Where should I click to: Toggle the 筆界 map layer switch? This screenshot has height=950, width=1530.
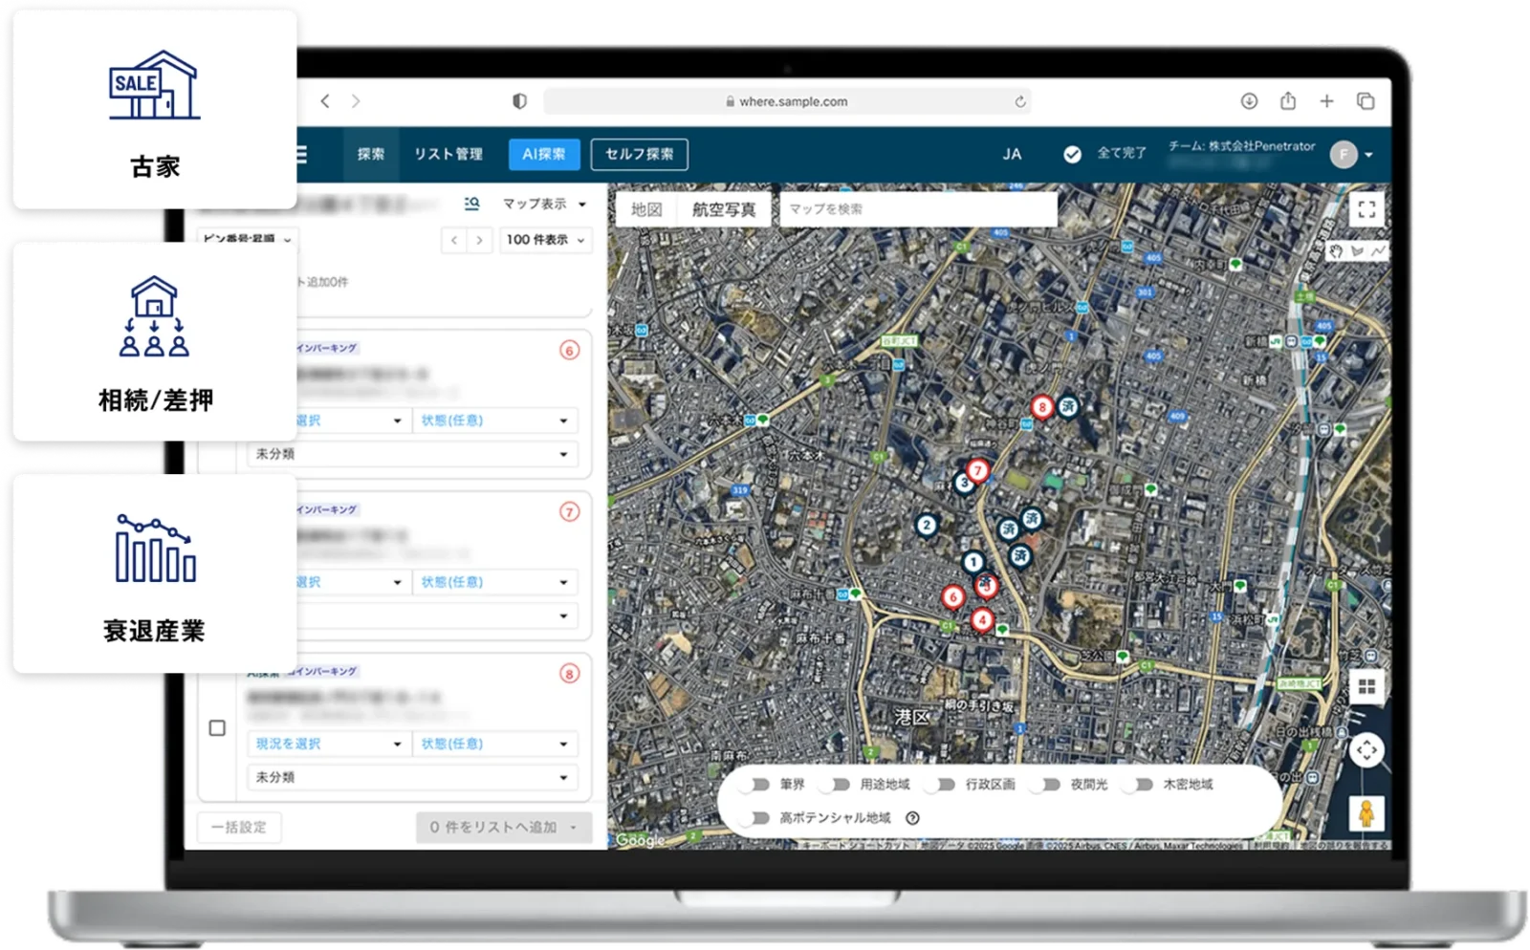click(759, 785)
